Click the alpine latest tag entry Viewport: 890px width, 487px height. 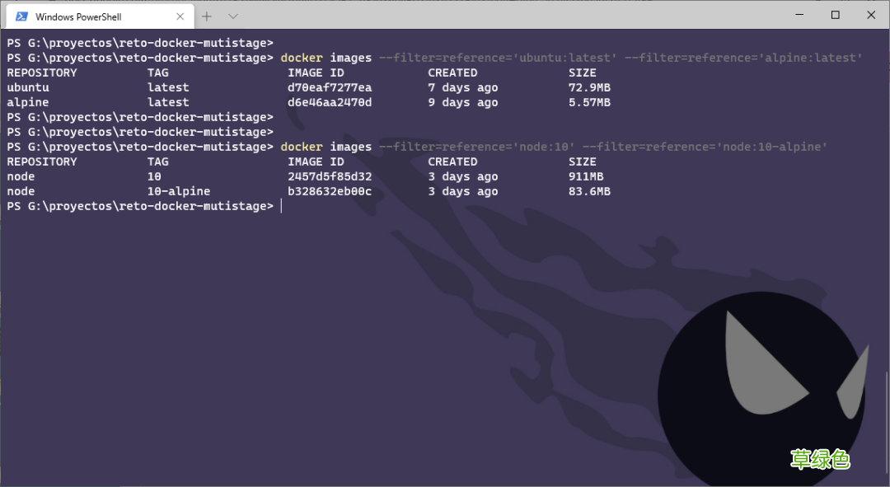coord(167,101)
